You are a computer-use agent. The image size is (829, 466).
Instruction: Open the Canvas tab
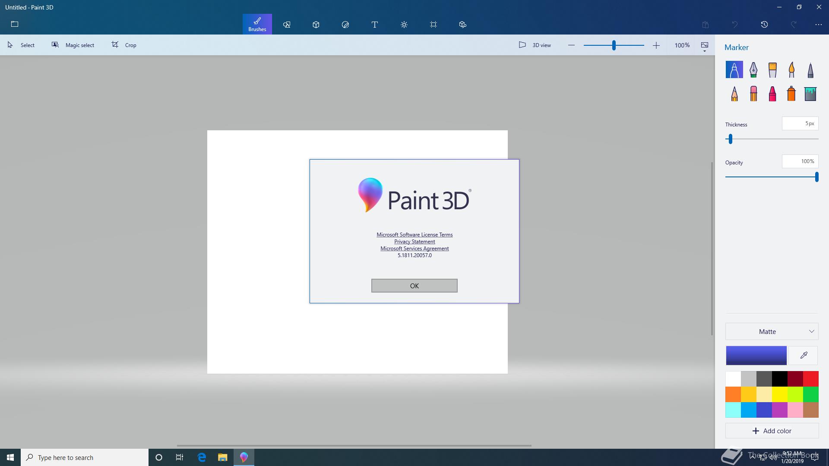tap(433, 25)
